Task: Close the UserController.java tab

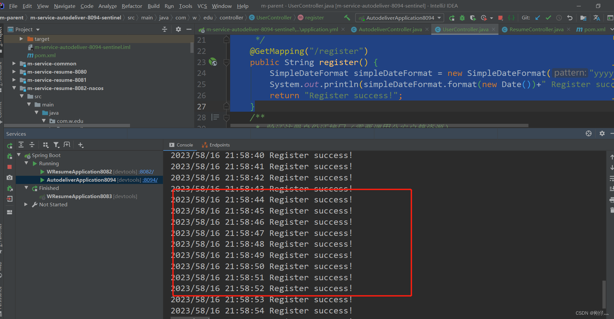Action: coord(494,29)
